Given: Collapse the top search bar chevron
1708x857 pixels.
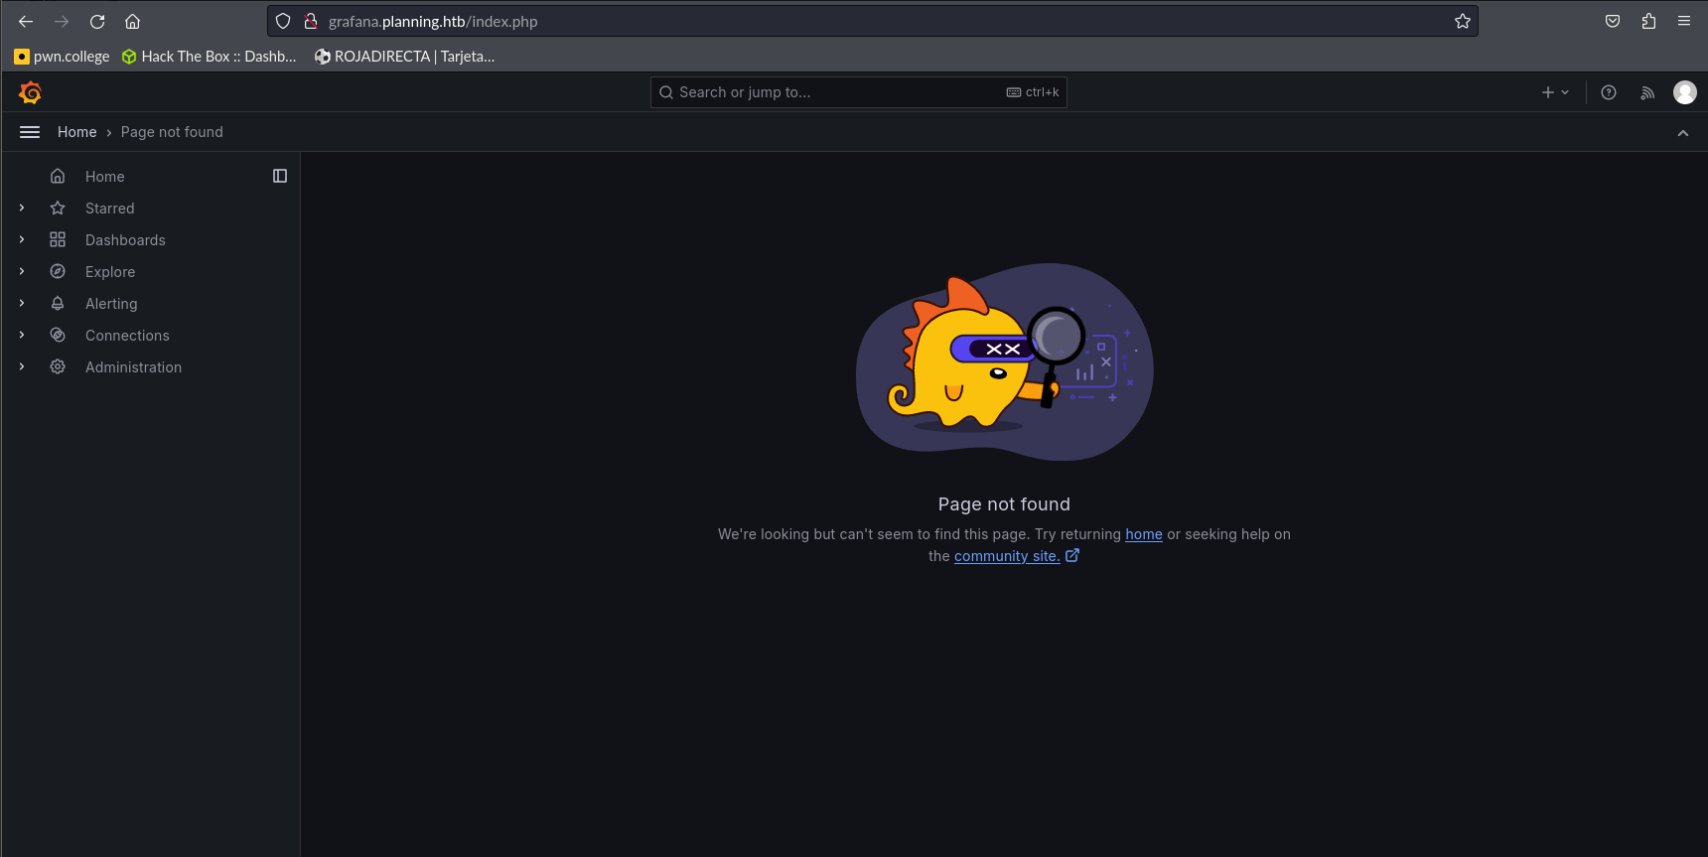Looking at the screenshot, I should pyautogui.click(x=1683, y=133).
